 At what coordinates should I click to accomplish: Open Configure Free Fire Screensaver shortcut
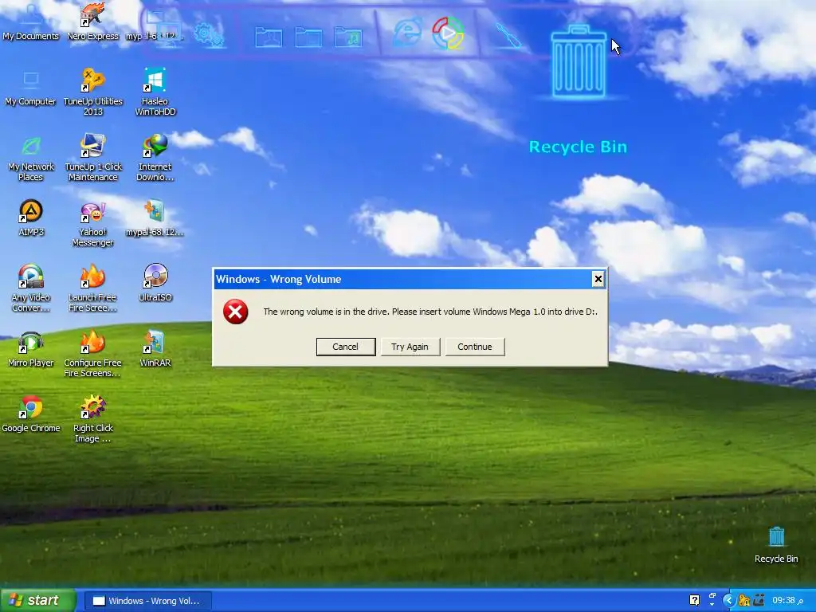click(x=92, y=353)
